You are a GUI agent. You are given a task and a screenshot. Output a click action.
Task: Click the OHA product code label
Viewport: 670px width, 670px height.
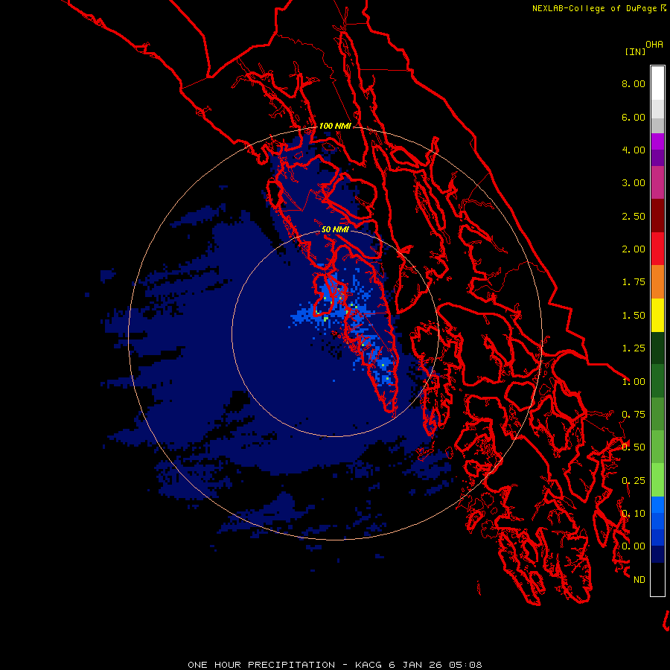(x=654, y=45)
